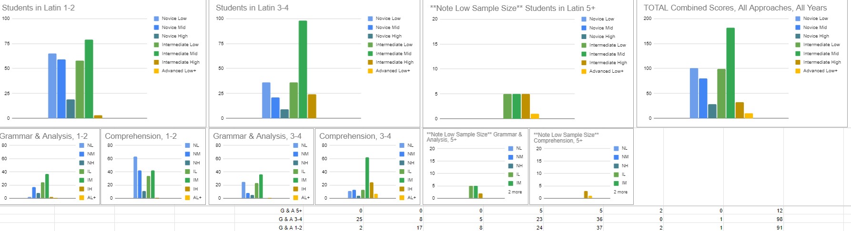This screenshot has width=851, height=231.
Task: Expand "2 more" in Grammar & Analysis 5+ legend
Action: [x=515, y=192]
